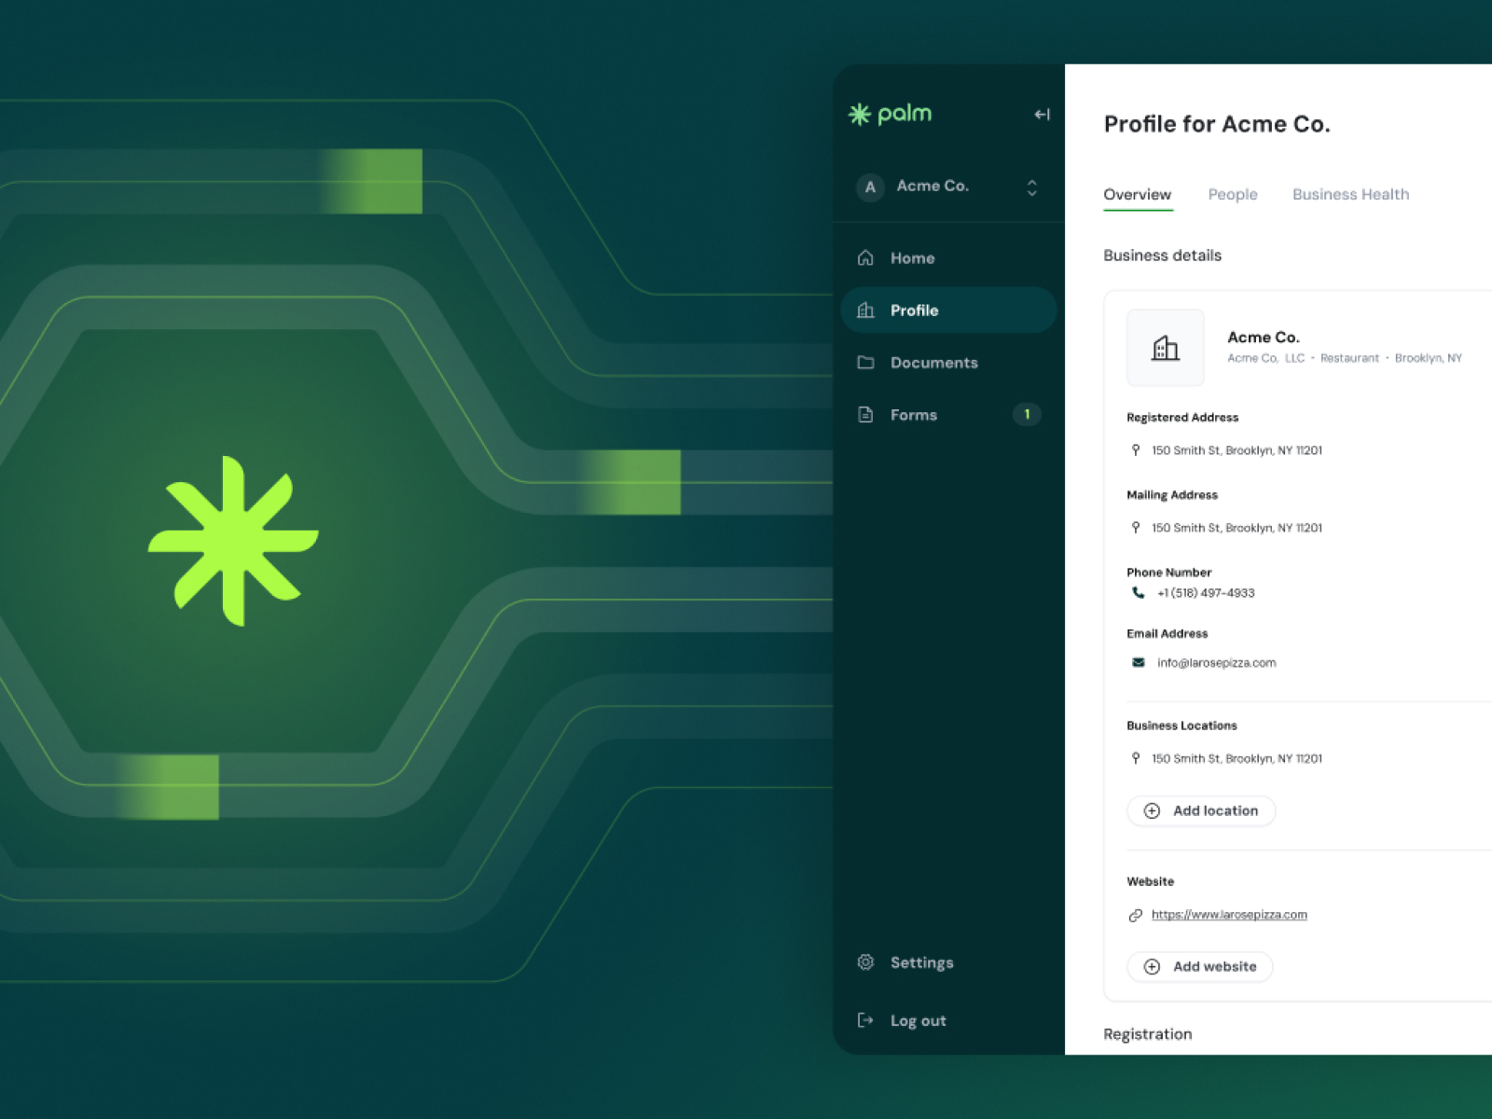Click the Log out door icon

(x=865, y=1020)
